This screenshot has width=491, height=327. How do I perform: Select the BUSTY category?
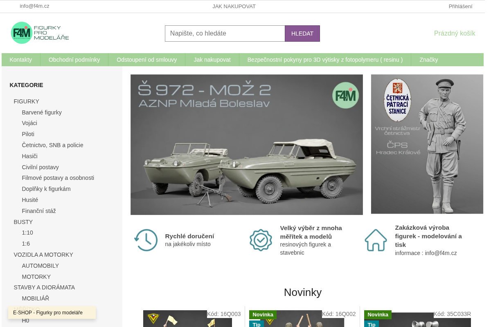tap(23, 222)
